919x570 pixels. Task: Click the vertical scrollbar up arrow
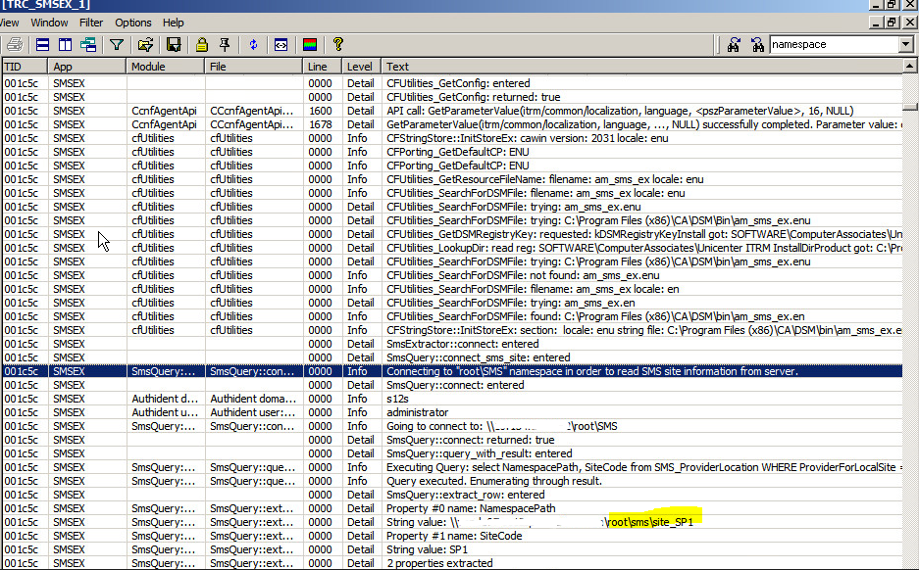[x=911, y=67]
